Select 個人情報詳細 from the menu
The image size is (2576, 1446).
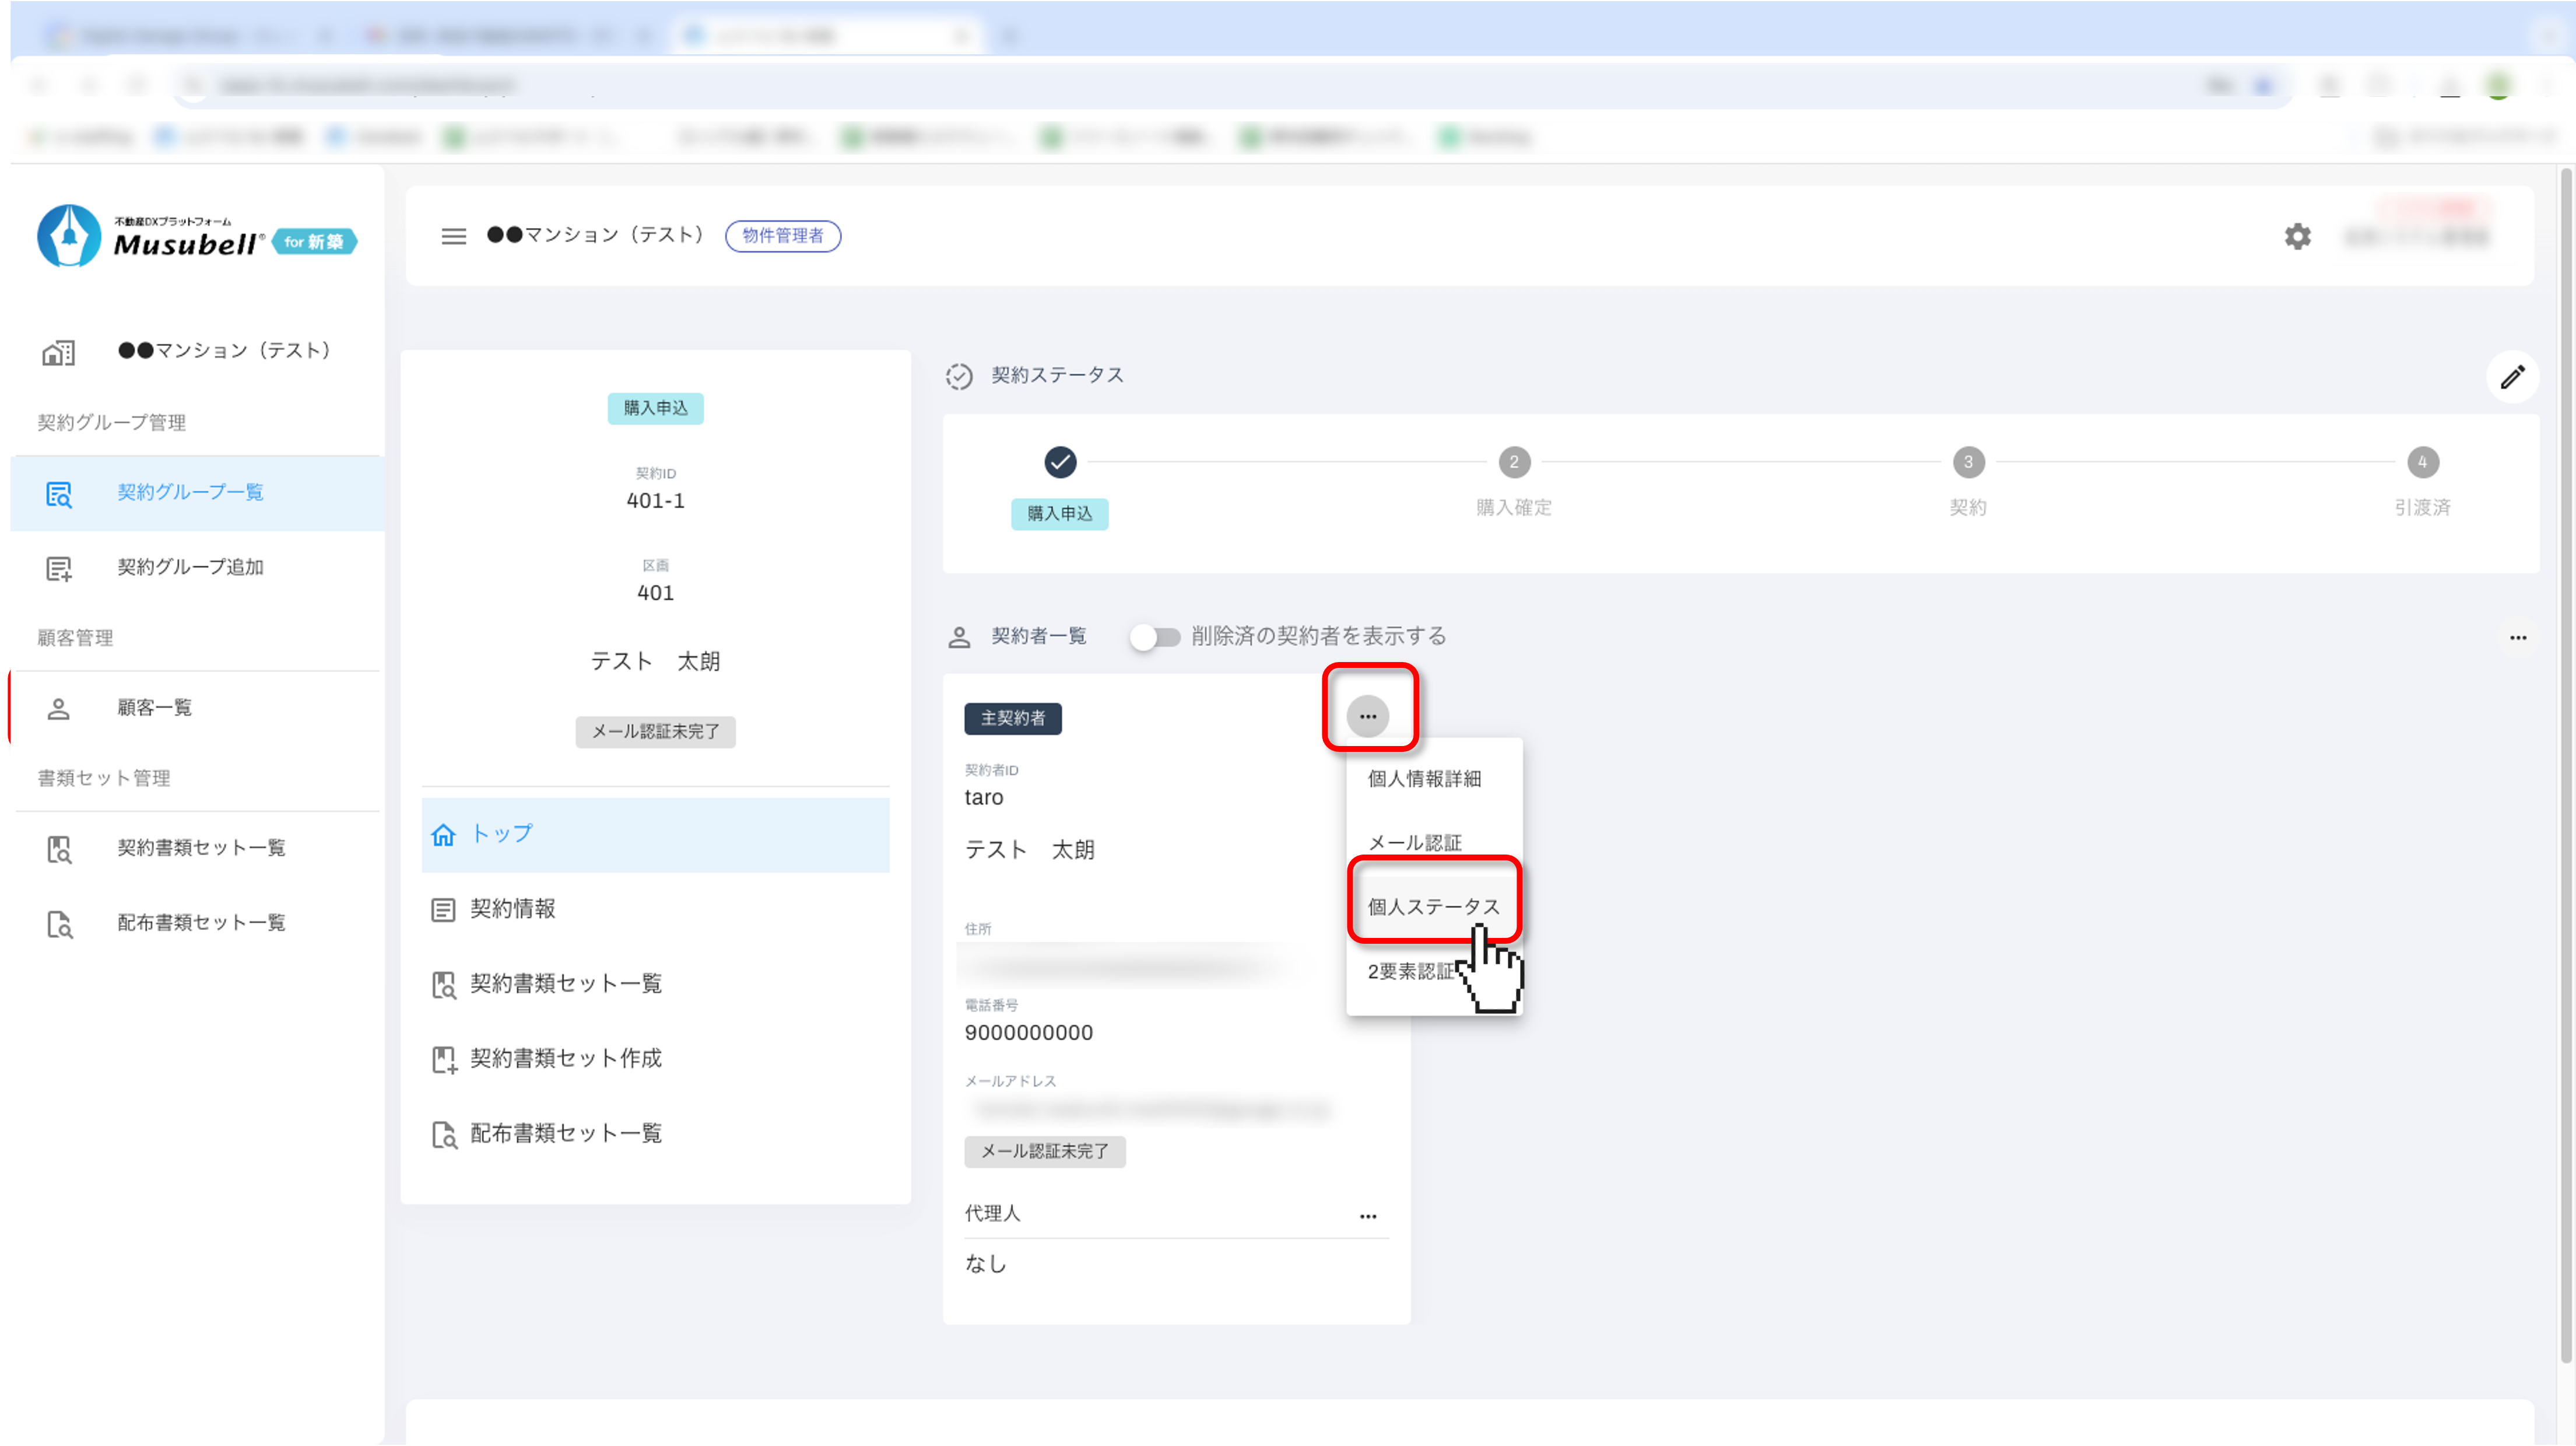tap(1423, 779)
